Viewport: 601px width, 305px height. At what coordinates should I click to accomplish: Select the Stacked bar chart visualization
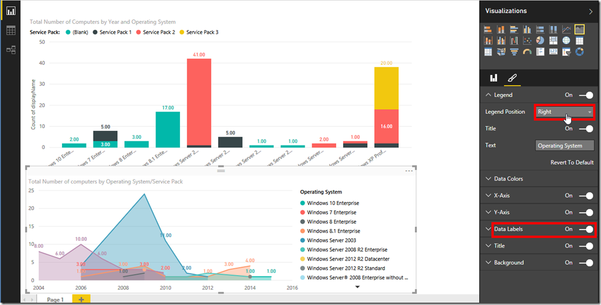click(488, 29)
